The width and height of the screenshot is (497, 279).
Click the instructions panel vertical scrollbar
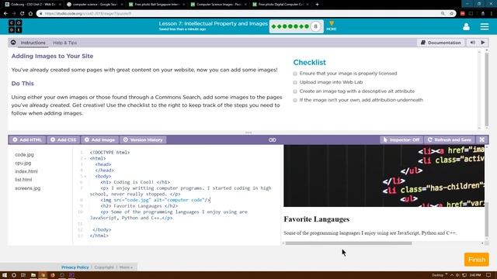[487, 90]
